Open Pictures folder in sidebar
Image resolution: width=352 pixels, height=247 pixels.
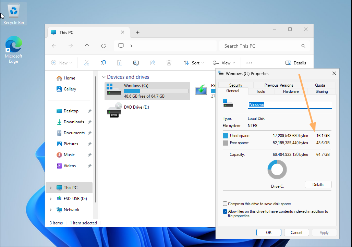coord(71,144)
